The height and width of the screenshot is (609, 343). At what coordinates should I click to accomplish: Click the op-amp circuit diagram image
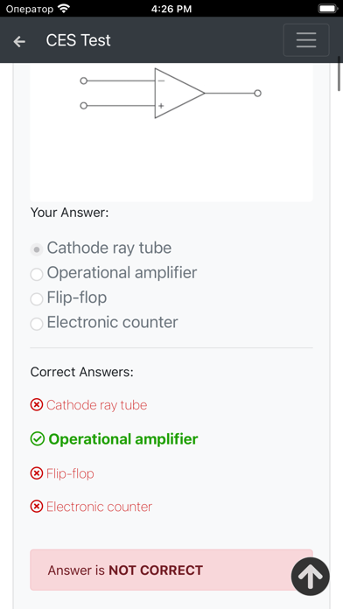(x=171, y=132)
